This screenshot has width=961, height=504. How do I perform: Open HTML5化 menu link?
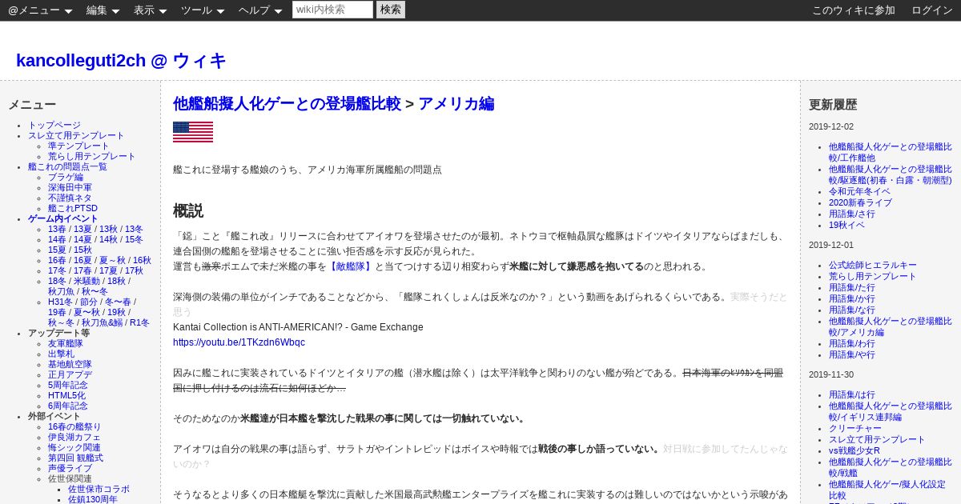[x=66, y=396]
